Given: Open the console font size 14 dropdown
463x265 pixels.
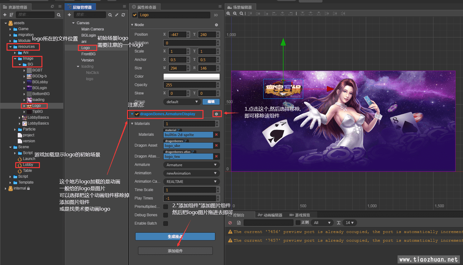Looking at the screenshot, I should (x=350, y=223).
